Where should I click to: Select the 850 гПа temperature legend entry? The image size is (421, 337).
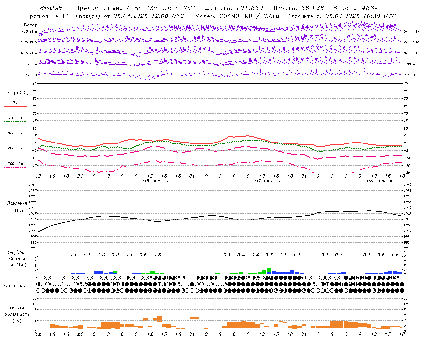click(x=15, y=133)
